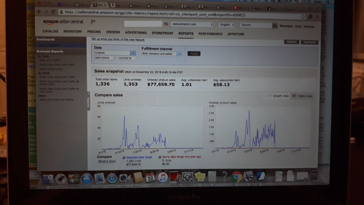Collapse the Reports sidebar panel arrow
The width and height of the screenshot is (364, 205).
88,93
